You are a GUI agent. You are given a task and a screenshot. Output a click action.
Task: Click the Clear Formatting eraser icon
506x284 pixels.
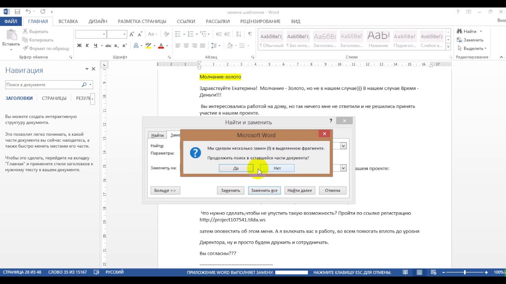click(167, 34)
